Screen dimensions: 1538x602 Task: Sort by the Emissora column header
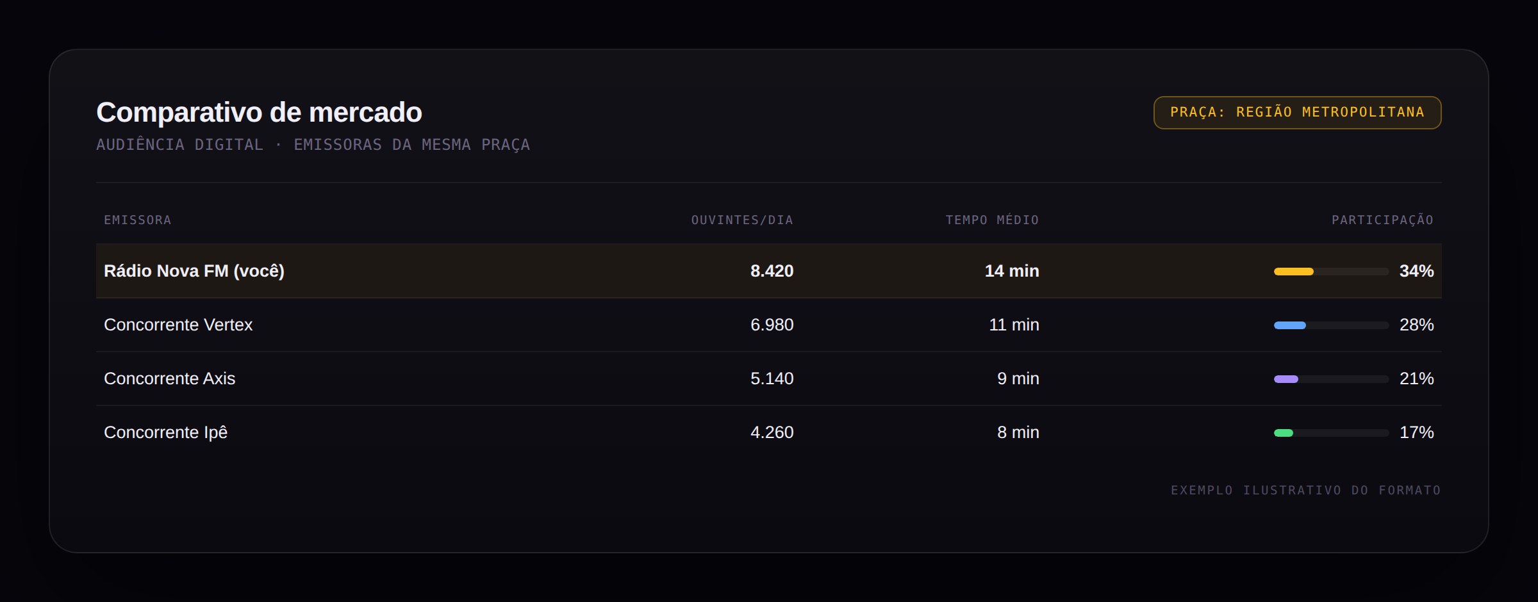coord(138,220)
